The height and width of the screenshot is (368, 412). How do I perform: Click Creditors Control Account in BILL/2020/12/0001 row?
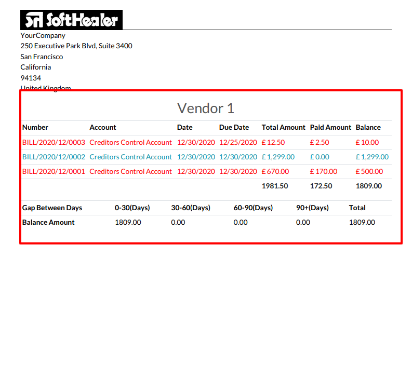click(x=130, y=171)
